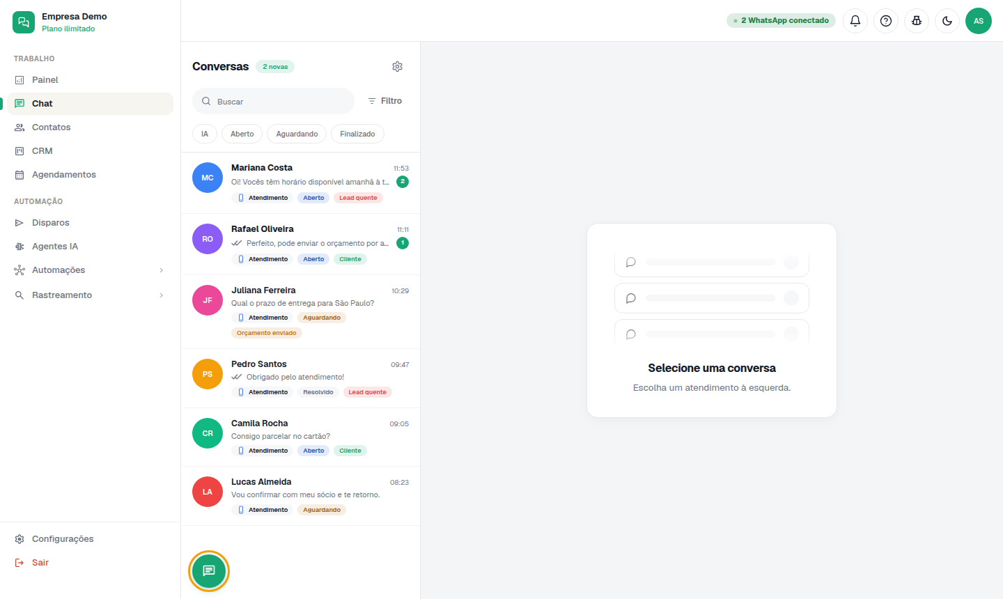The image size is (1003, 599).
Task: Open Agendamentos calendar item
Action: (x=90, y=175)
